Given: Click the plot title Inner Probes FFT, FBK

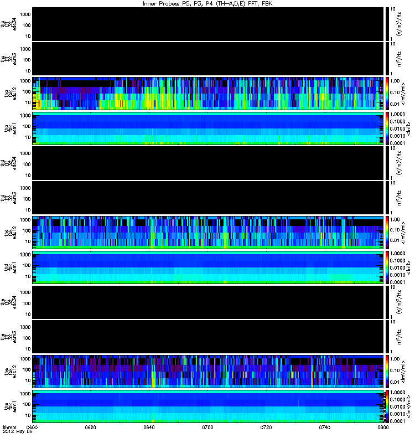Looking at the screenshot, I should coord(207,4).
